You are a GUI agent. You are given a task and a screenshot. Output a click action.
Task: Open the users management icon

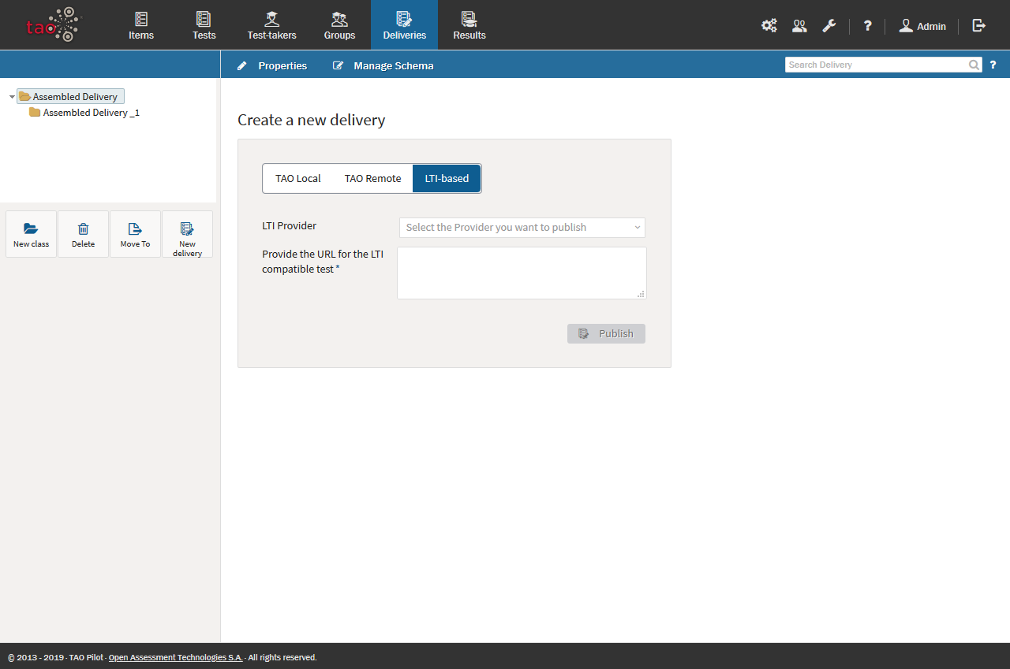pyautogui.click(x=799, y=26)
